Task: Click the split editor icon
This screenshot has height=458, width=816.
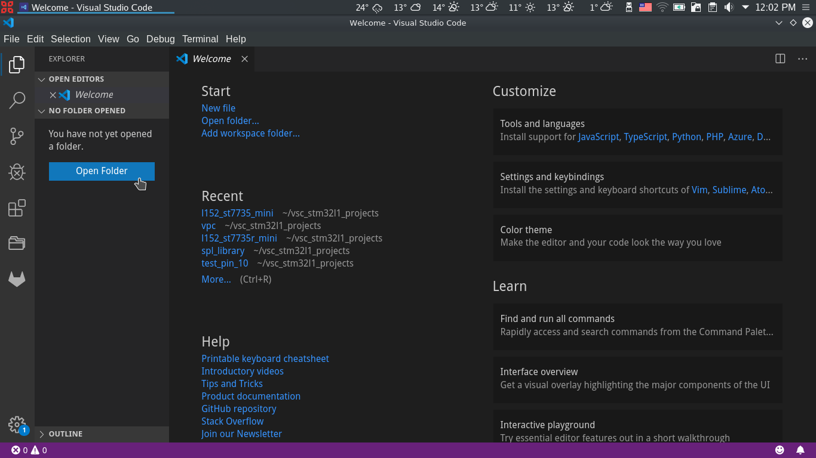Action: [x=780, y=58]
